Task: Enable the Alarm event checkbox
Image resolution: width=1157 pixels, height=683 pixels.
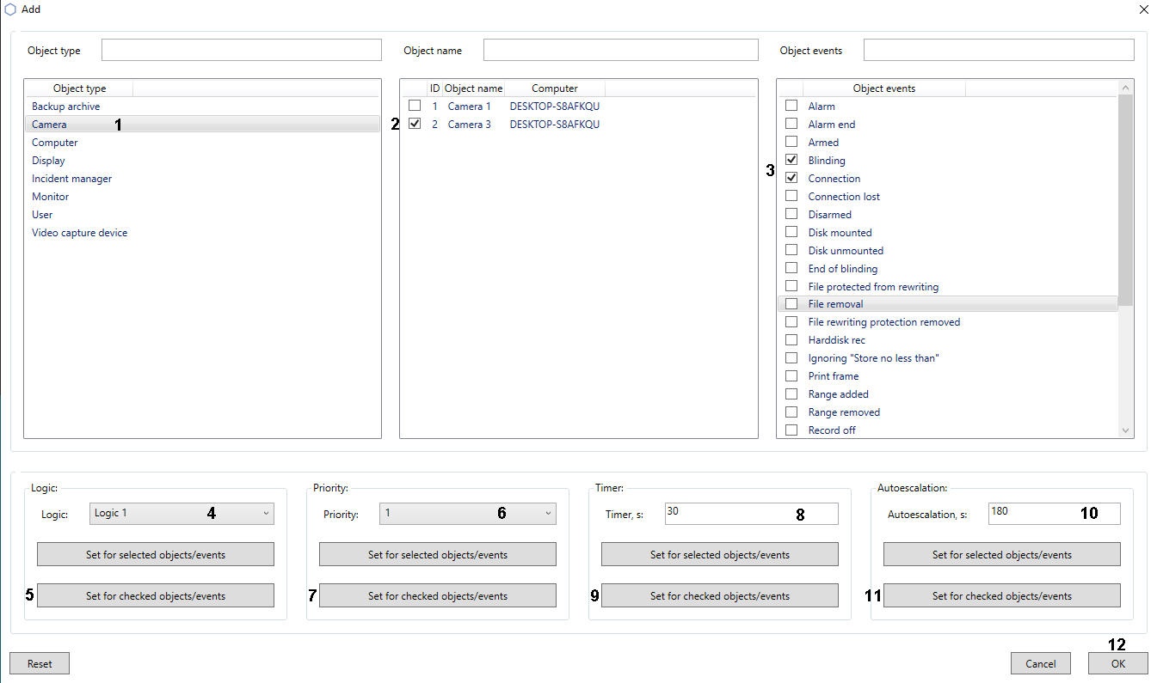Action: coord(791,106)
